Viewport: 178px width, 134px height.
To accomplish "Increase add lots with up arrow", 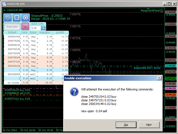I will tap(43, 27).
